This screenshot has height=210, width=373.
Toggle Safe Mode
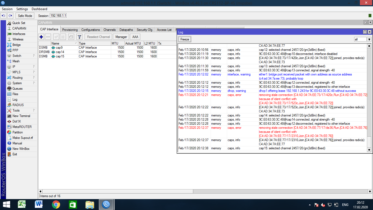pos(25,16)
